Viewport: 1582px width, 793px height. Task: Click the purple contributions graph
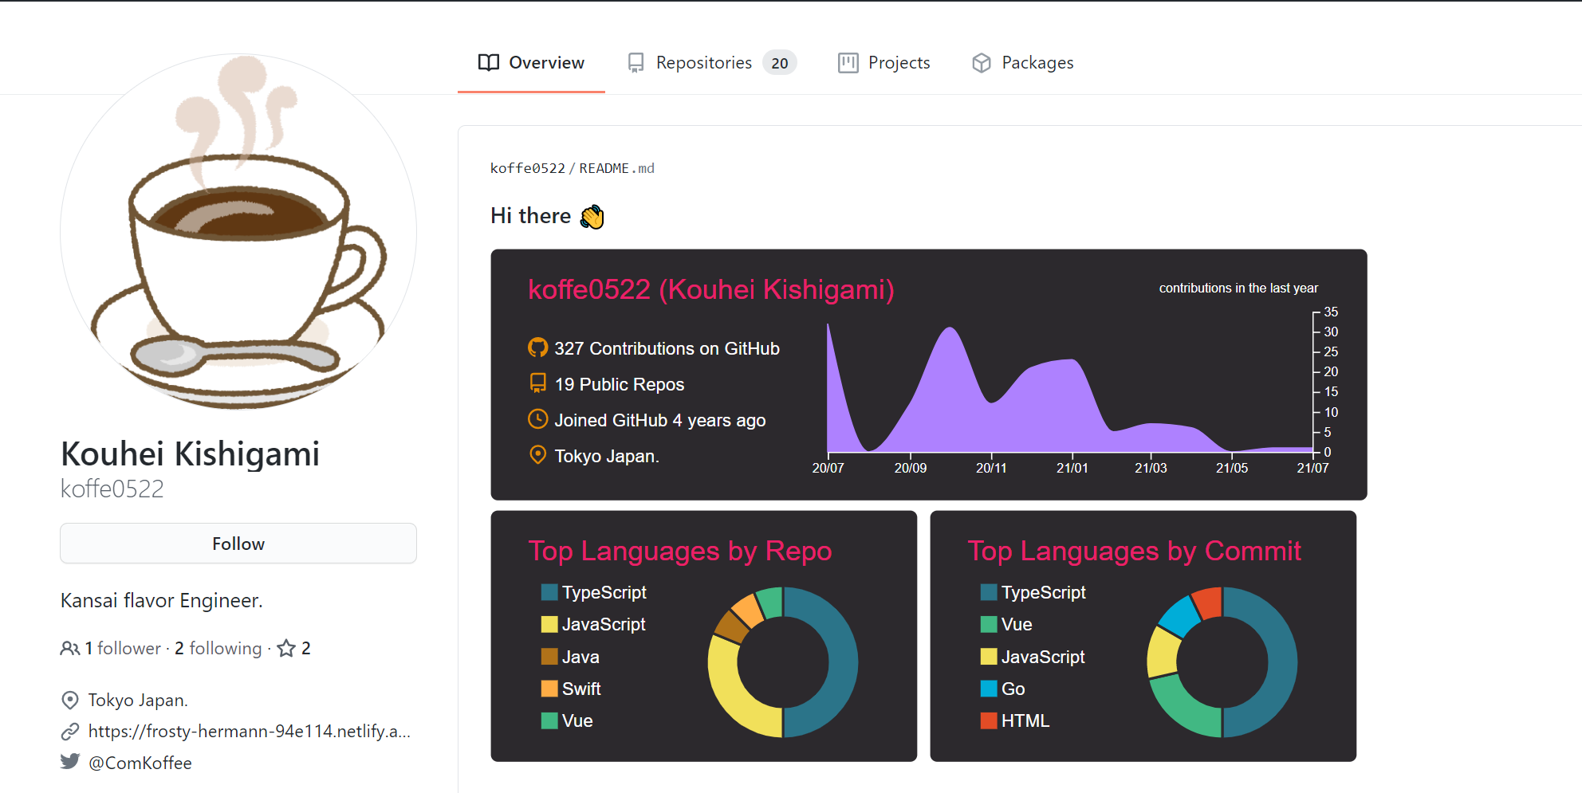pyautogui.click(x=1069, y=388)
